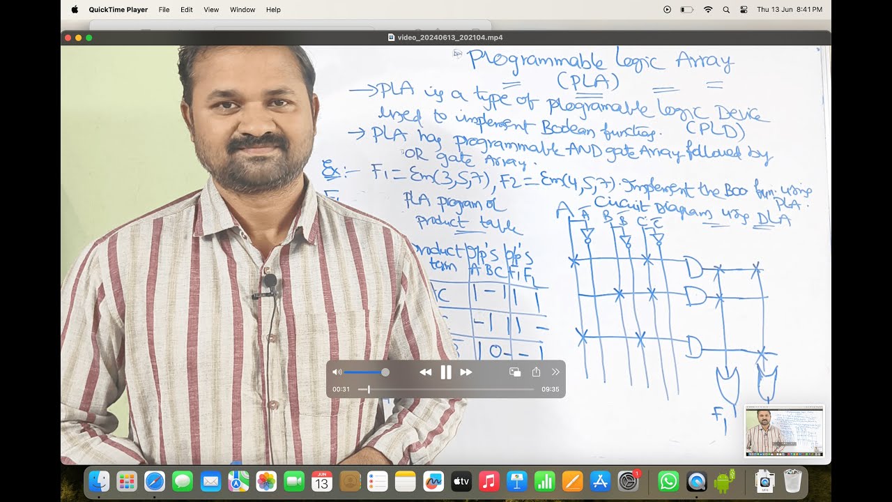Open FaceTime from the dock
Screen dimensions: 892x502
pos(294,481)
